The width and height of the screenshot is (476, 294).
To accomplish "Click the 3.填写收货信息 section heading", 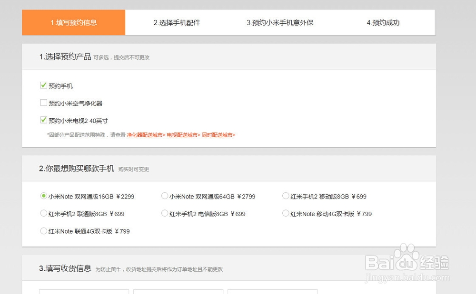I will 65,268.
